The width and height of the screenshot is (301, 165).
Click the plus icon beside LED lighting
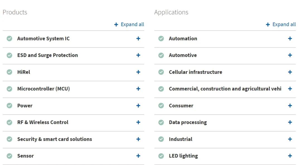290,156
